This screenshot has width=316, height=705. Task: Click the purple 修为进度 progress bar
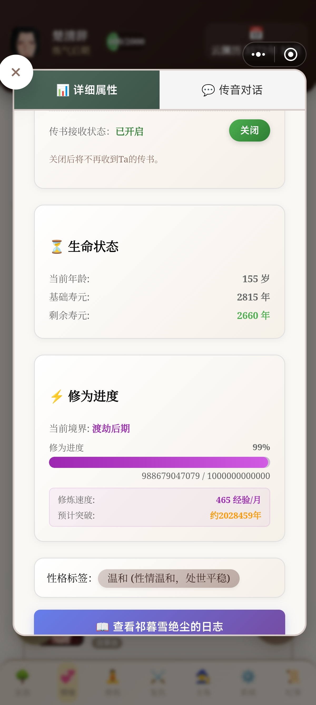coord(159,462)
